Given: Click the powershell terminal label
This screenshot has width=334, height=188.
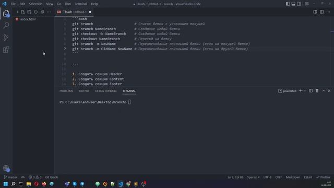Looking at the screenshot, I should 288,91.
